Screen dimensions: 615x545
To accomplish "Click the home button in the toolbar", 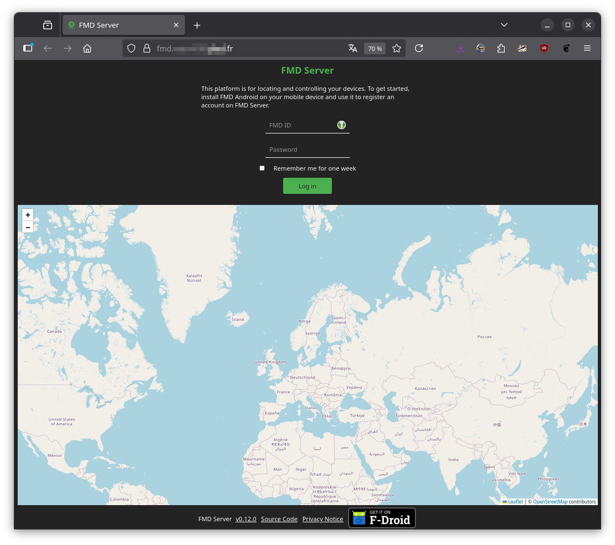I will click(x=87, y=48).
